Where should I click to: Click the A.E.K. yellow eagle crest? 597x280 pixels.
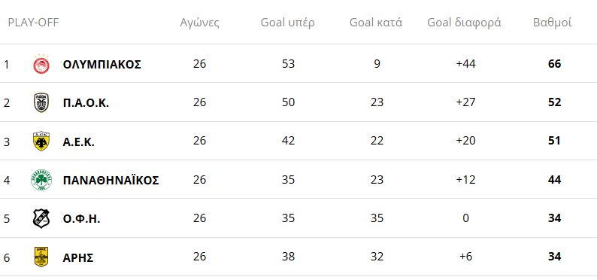coord(41,142)
